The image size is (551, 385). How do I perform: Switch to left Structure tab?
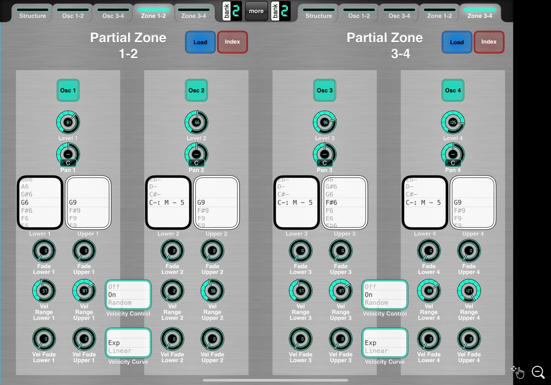(33, 13)
